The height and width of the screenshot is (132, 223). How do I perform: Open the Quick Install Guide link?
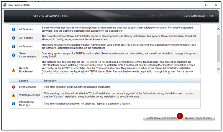(x=194, y=16)
